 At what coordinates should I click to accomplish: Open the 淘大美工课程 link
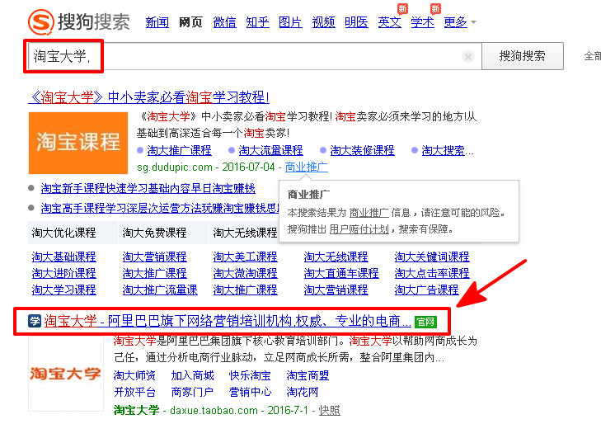[x=246, y=257]
